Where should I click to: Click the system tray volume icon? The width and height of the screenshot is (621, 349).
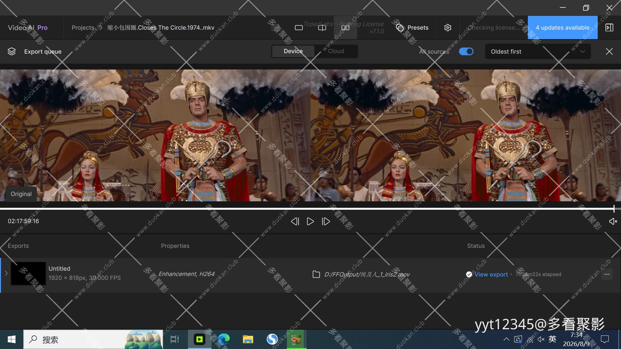541,339
